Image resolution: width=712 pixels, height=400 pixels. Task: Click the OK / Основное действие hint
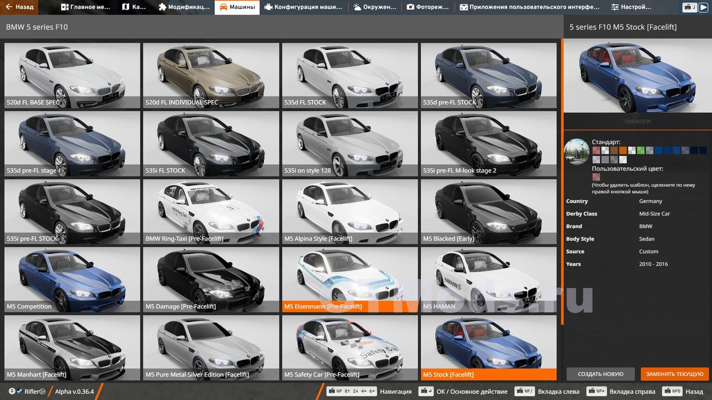(x=463, y=391)
